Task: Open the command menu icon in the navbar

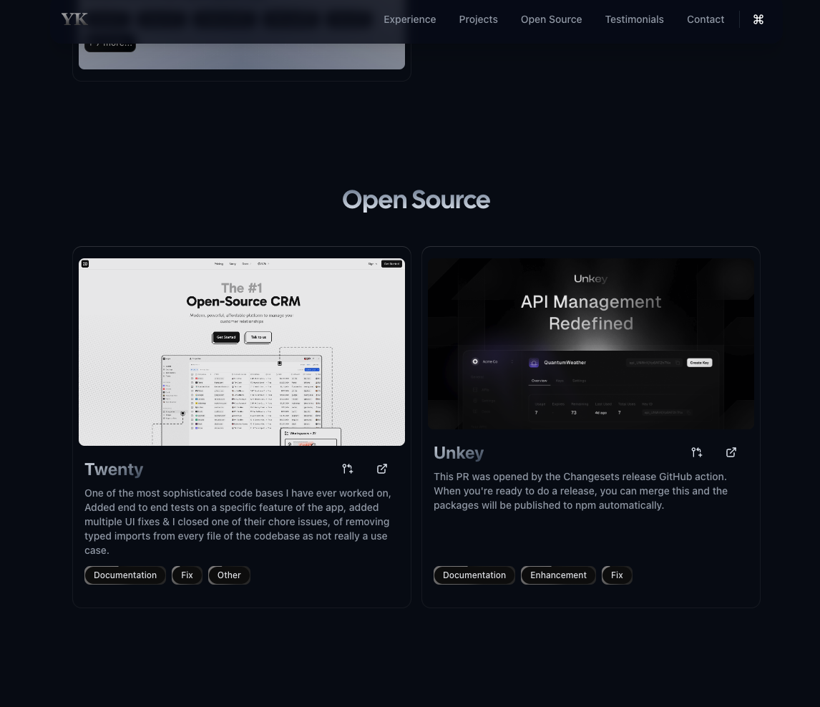Action: [758, 19]
